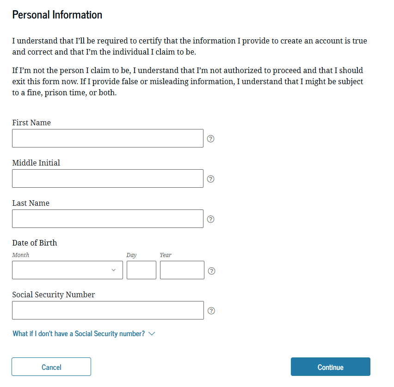Click help icon beside Middle Initial field
This screenshot has height=387, width=394.
[x=211, y=179]
